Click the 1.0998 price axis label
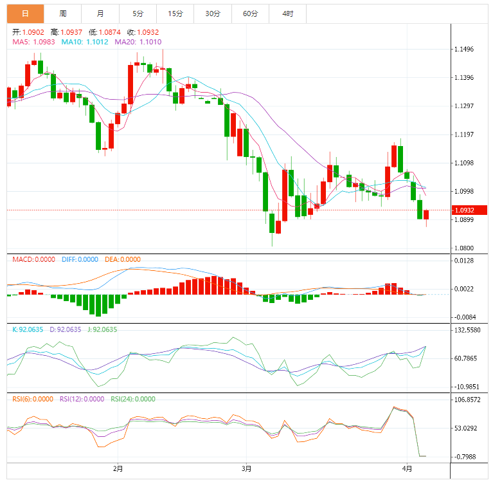Image resolution: width=493 pixels, height=489 pixels. (x=464, y=191)
